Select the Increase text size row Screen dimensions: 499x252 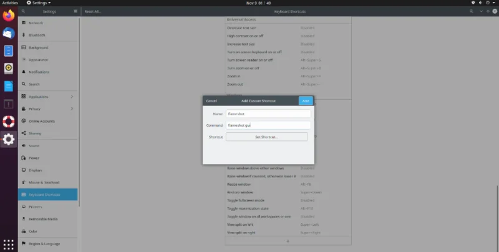288,44
